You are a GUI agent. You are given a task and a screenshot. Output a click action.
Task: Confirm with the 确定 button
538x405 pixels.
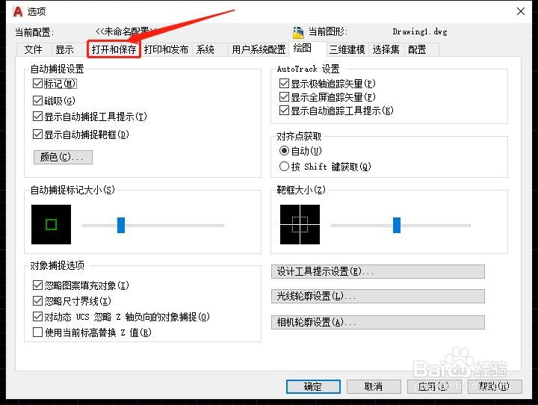pos(313,387)
